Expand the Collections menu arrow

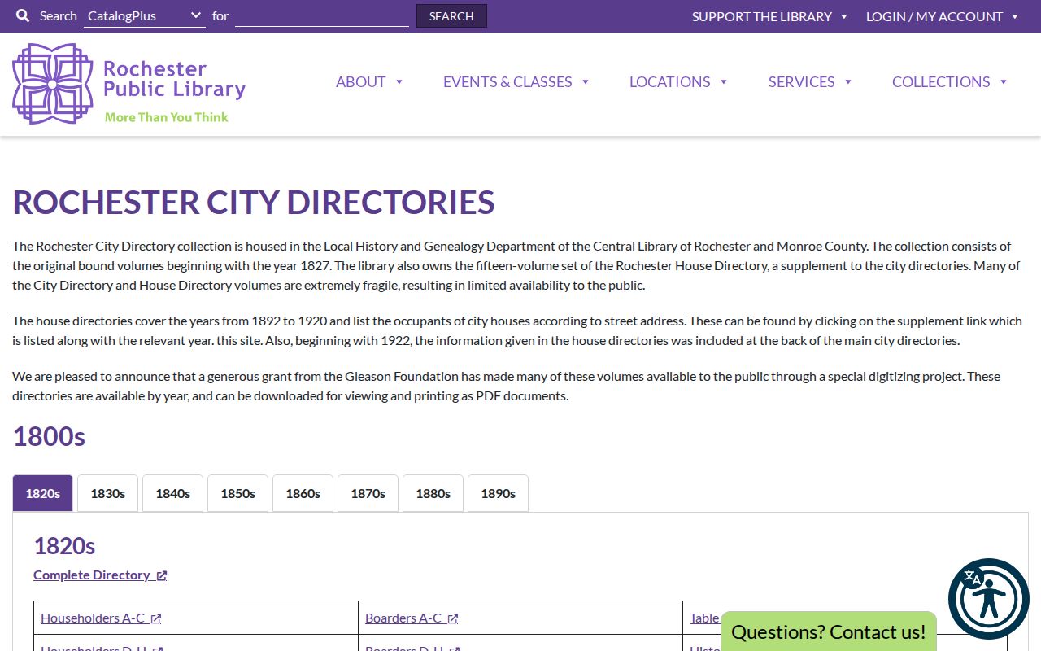pos(1004,81)
